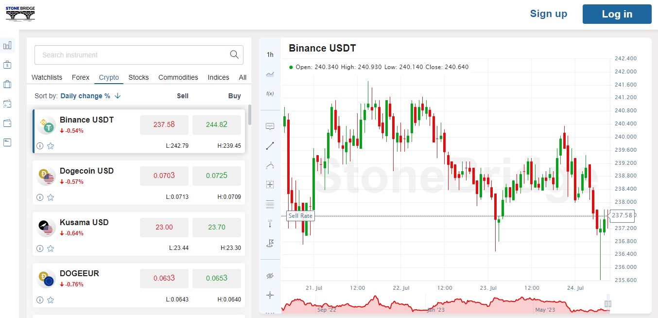Screen dimensions: 658x318
Task: Open the f(x) indicators tool
Action: tap(270, 93)
